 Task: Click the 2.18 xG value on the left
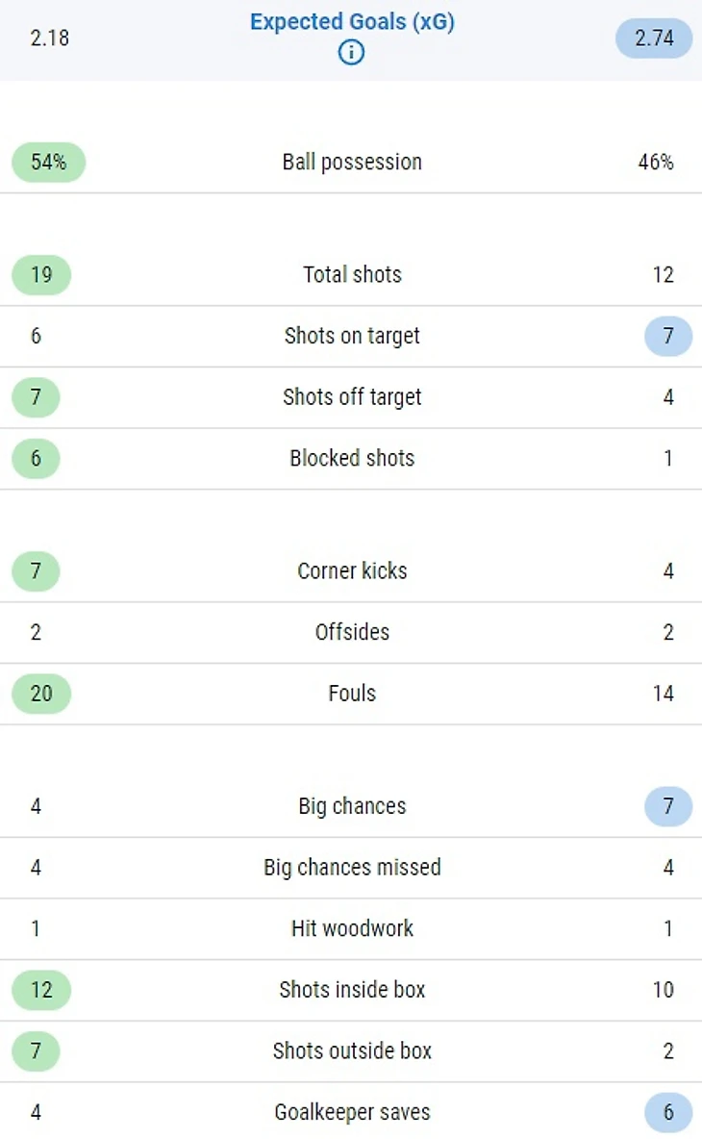[x=50, y=38]
